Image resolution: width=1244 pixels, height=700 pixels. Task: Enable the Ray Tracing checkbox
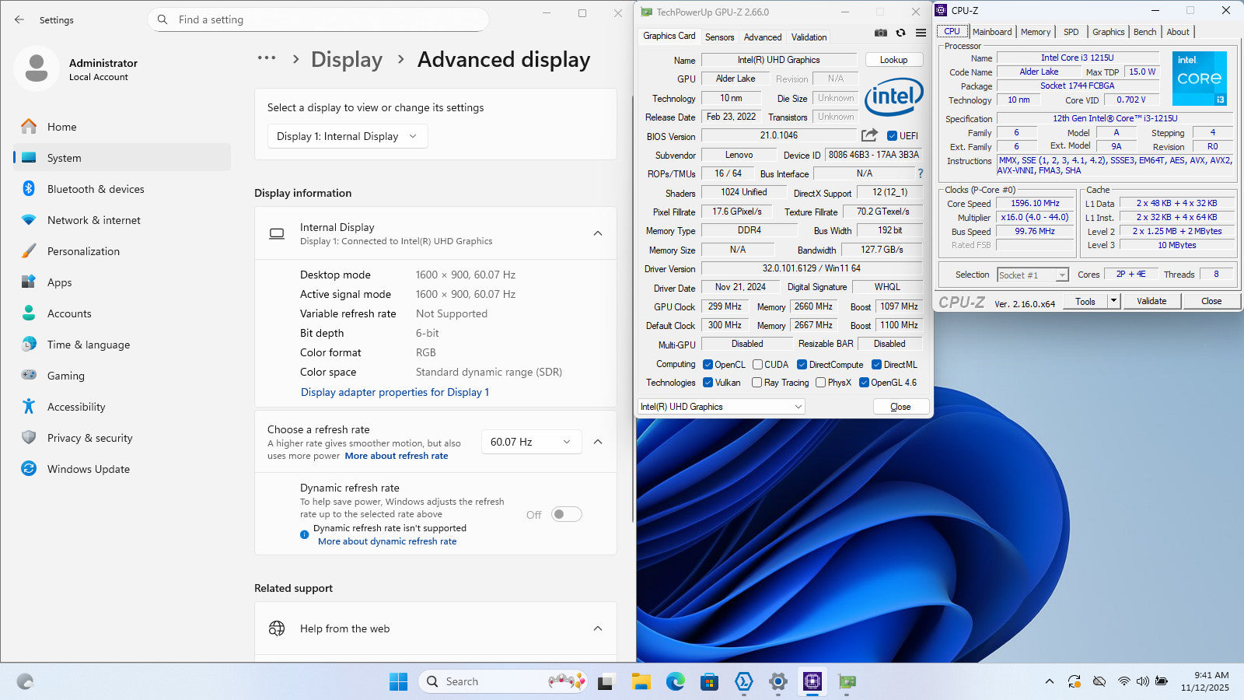(757, 383)
